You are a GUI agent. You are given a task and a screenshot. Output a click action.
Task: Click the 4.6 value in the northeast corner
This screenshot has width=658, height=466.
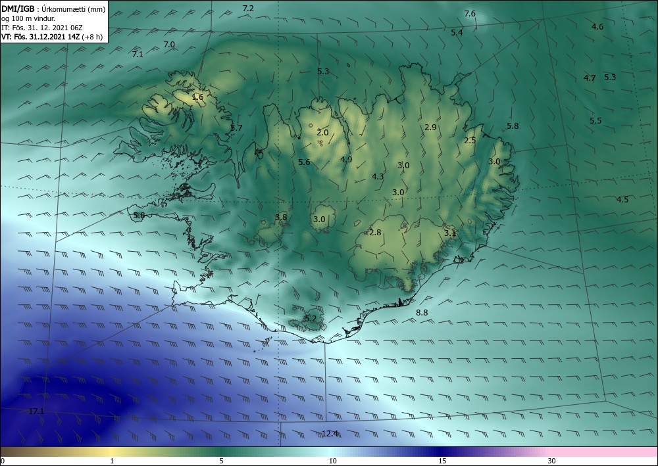(x=597, y=27)
